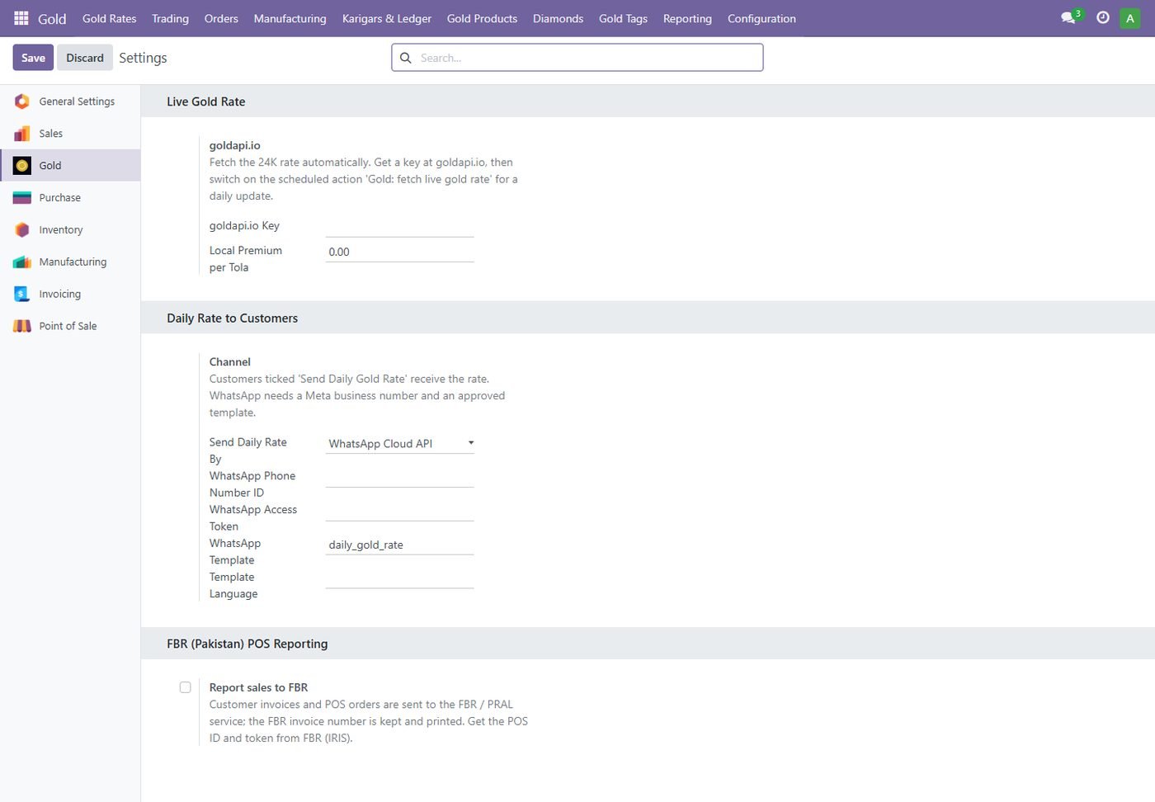Enable Report sales to FBR checkbox

click(186, 687)
